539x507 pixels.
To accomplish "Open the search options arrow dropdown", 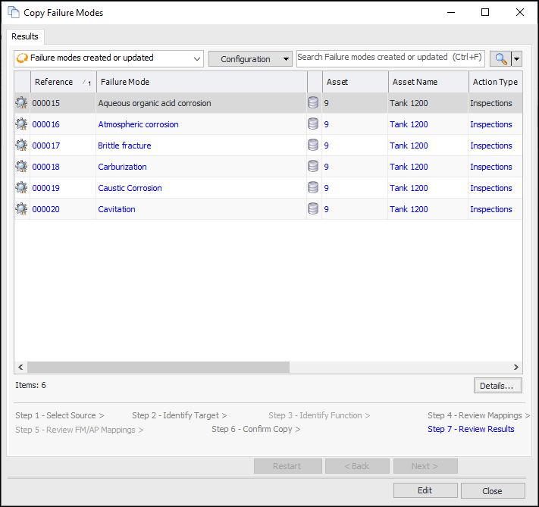I will click(517, 58).
